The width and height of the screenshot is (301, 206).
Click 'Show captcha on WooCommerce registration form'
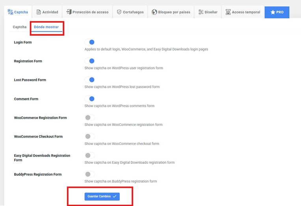tap(123, 124)
